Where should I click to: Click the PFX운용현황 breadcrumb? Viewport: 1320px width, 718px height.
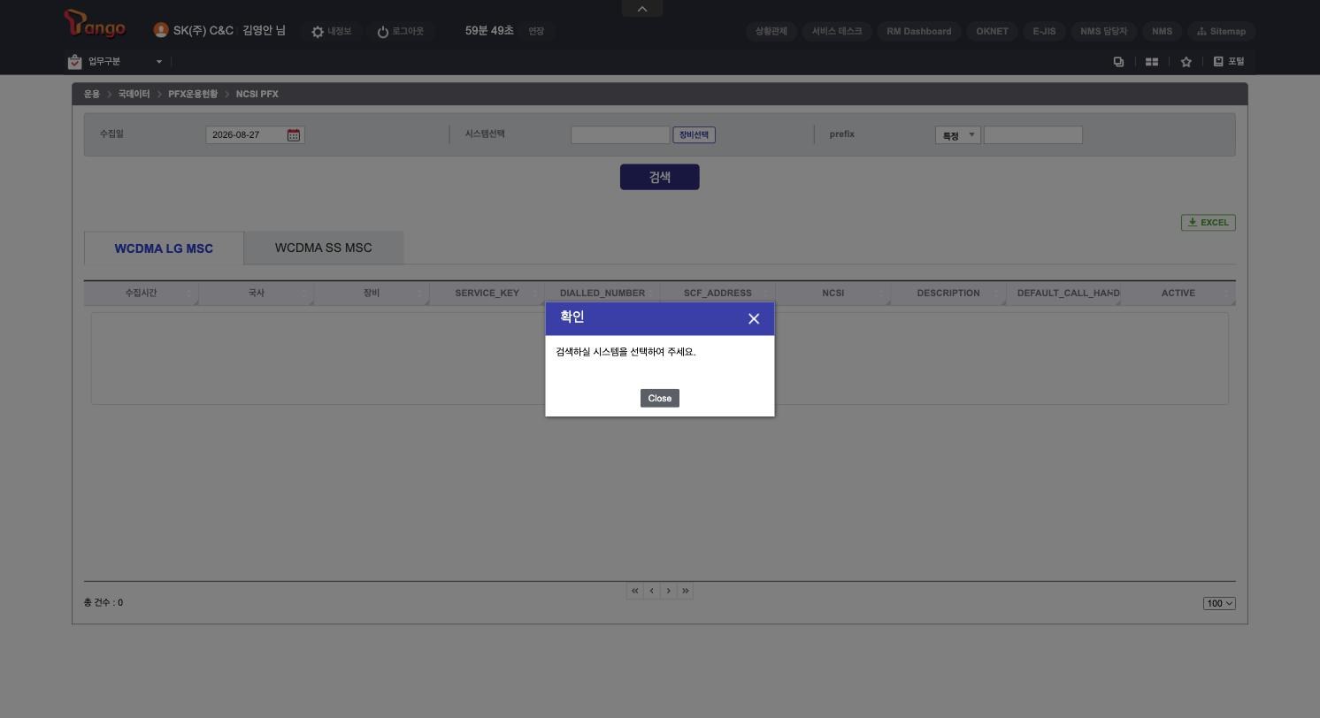point(193,94)
